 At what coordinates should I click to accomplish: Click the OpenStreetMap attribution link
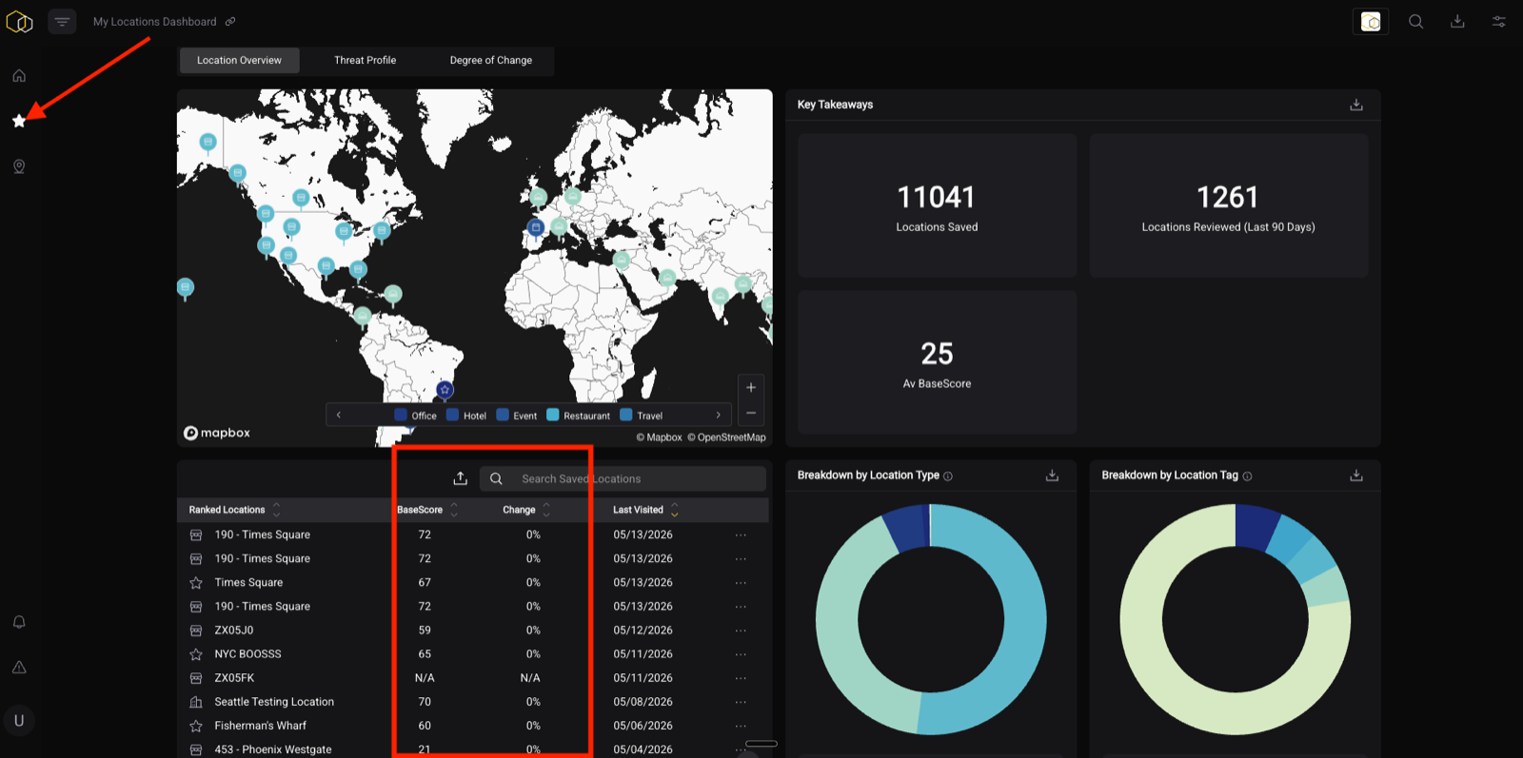click(x=726, y=437)
